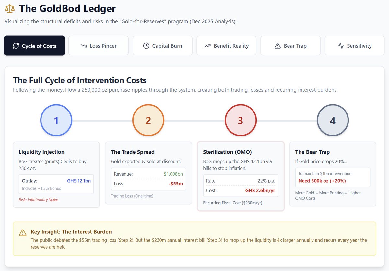Click 'Recurring Fiscal Cost ($230m/yr)' caption
The width and height of the screenshot is (389, 271).
coord(232,203)
